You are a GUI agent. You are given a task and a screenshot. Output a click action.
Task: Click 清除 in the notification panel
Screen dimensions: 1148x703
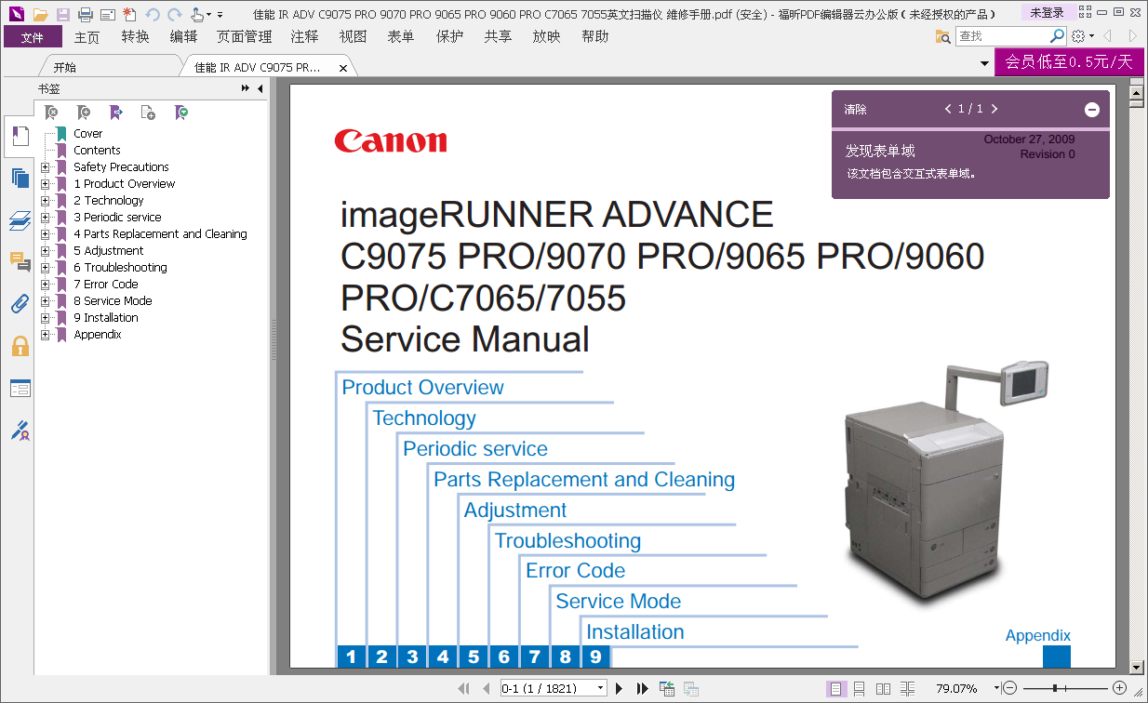855,110
